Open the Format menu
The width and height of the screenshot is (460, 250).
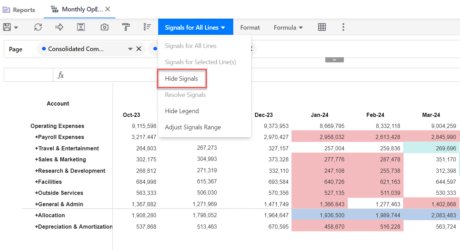pyautogui.click(x=250, y=27)
